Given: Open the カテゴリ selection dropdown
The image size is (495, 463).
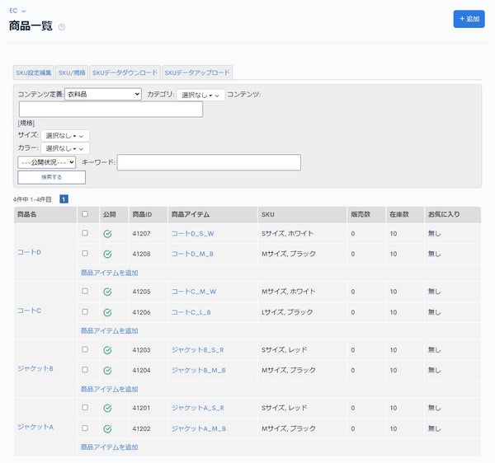Looking at the screenshot, I should [200, 95].
